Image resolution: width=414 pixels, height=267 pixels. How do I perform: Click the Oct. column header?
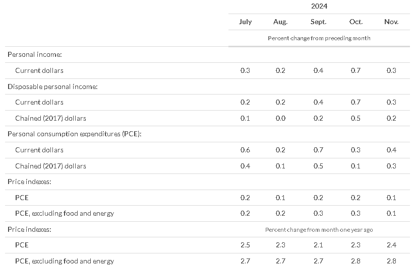356,22
